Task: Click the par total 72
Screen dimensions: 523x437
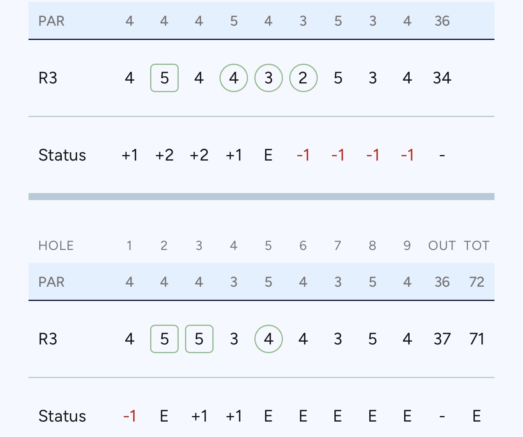Action: click(477, 282)
